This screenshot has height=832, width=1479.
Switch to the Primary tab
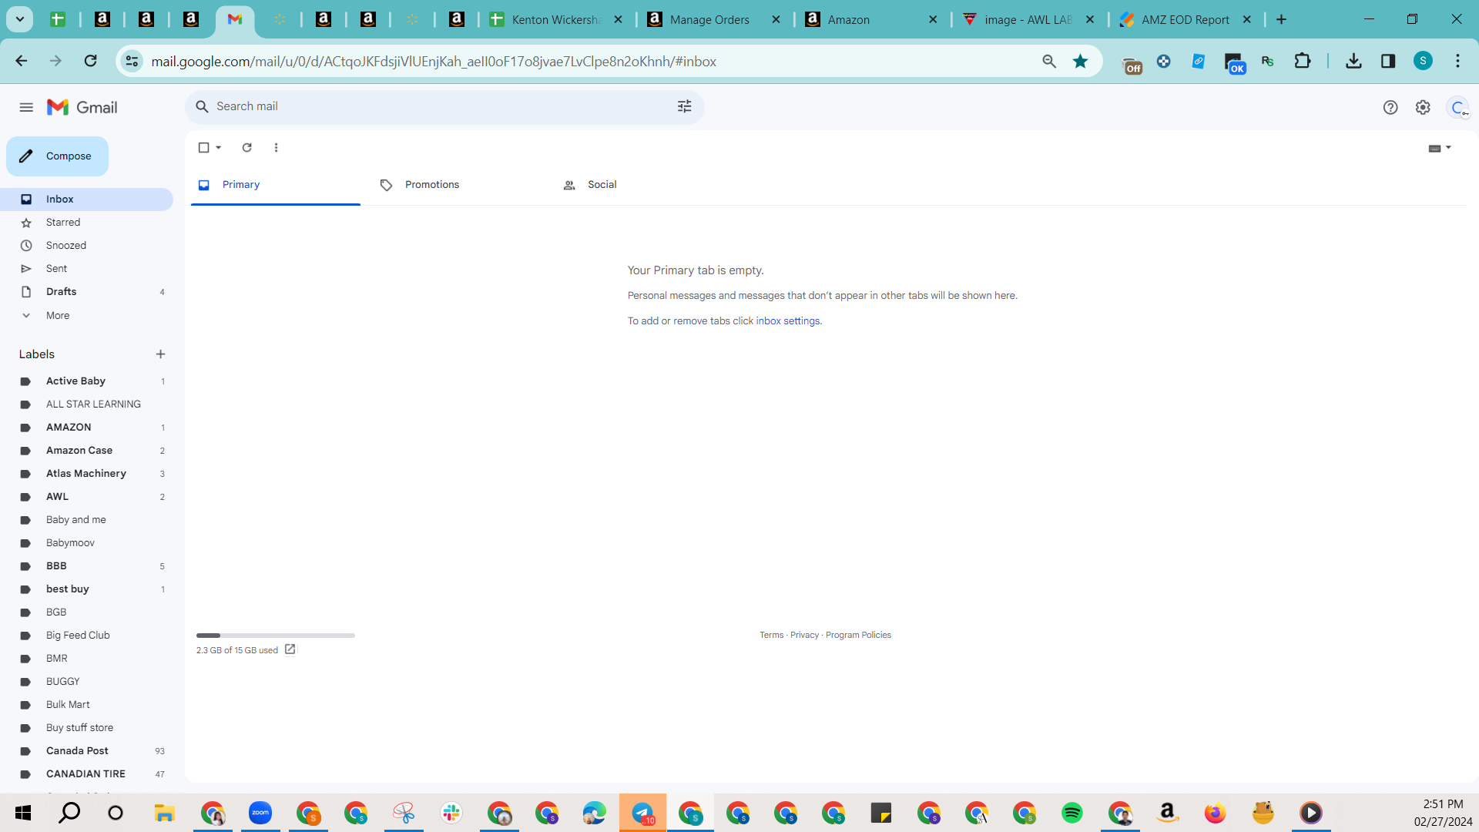point(275,185)
